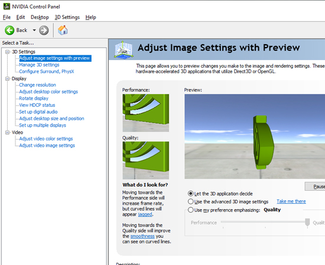Click the jagged hyperlink
325x265 pixels.
pos(145,214)
